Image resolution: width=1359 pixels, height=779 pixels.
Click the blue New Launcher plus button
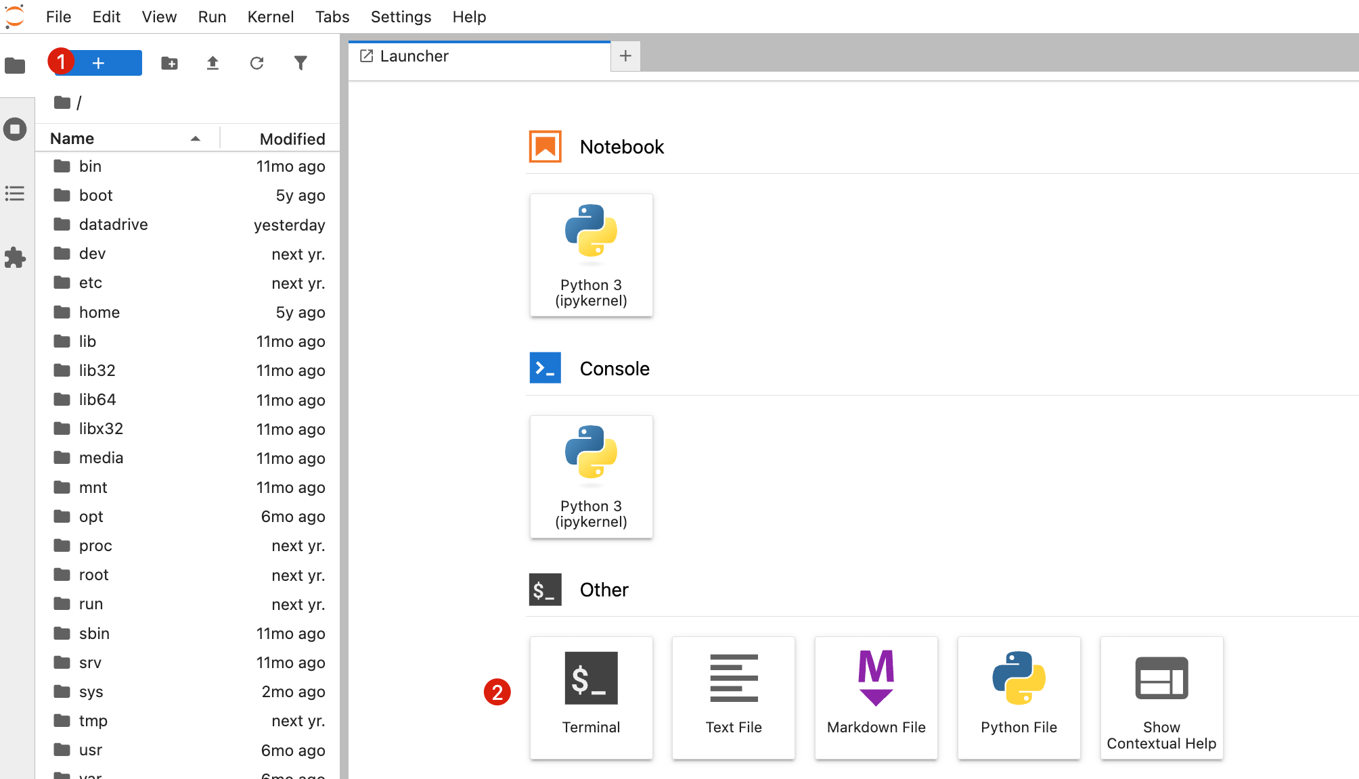(x=99, y=63)
